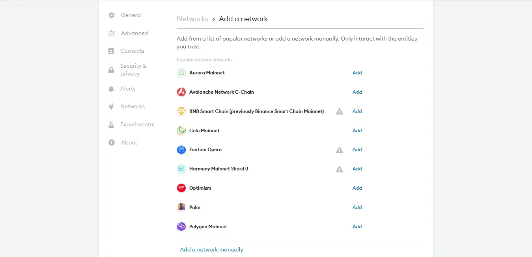Click Harmony Mainnet Shard 0 name
532x257 pixels.
(x=219, y=169)
